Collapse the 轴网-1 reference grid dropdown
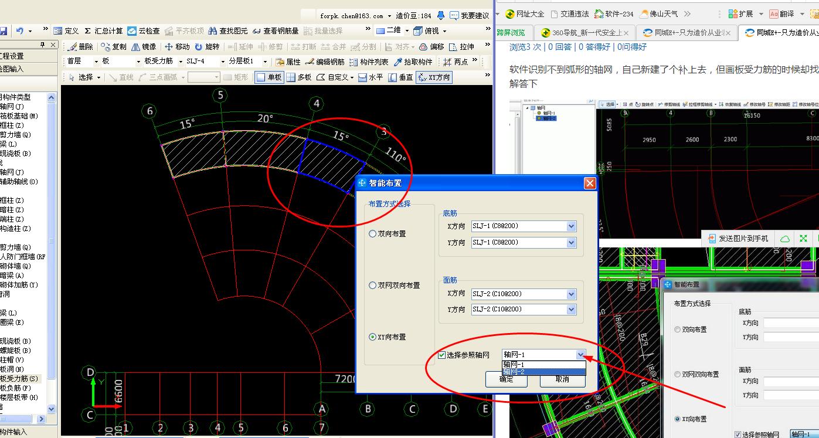This screenshot has height=438, width=819. coord(580,355)
